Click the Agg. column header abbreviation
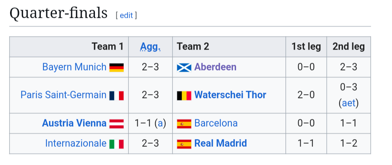This screenshot has height=165, width=392. coord(150,47)
